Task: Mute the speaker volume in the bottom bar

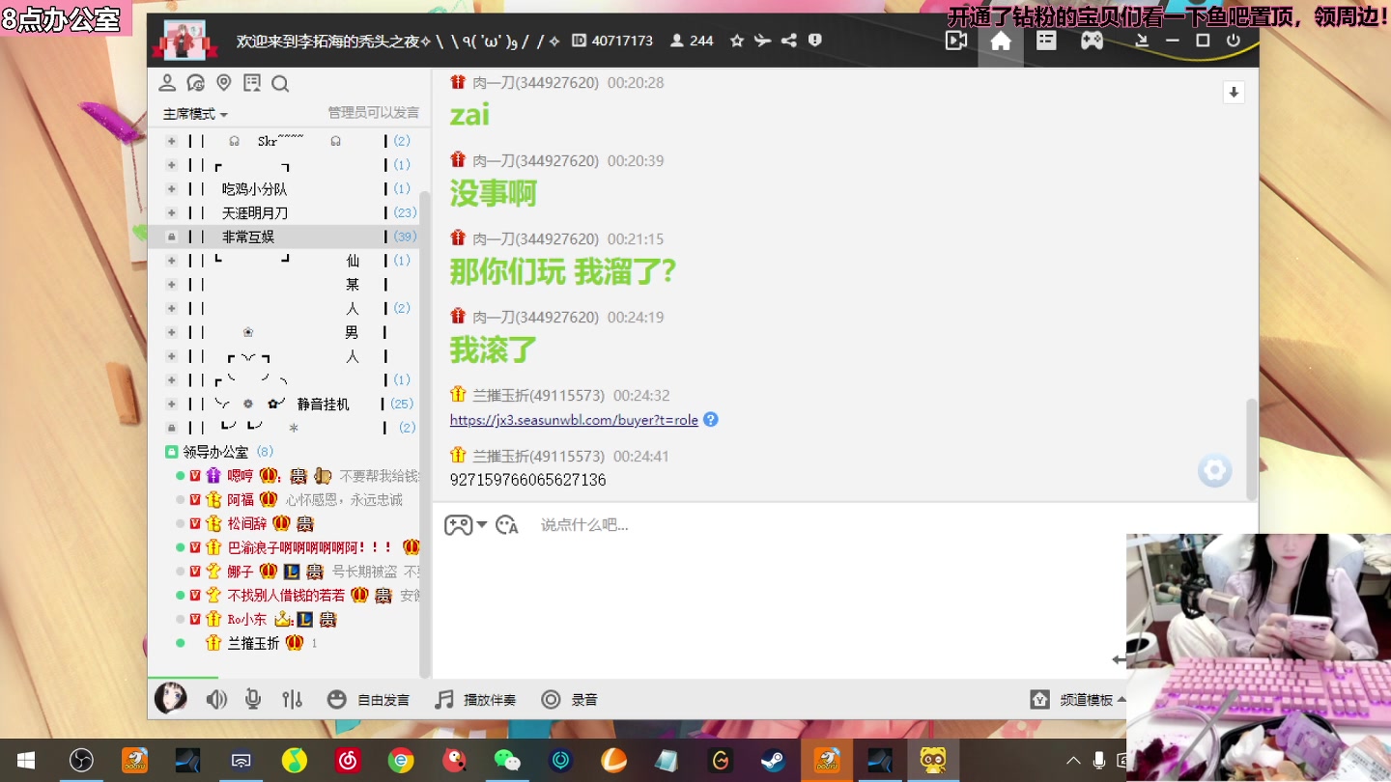Action: tap(216, 699)
